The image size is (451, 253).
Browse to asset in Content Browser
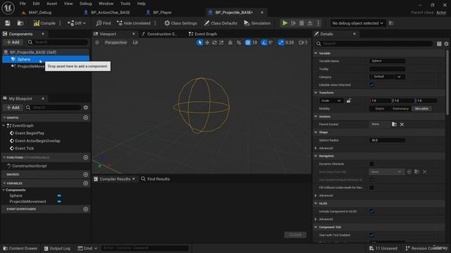[x=20, y=23]
